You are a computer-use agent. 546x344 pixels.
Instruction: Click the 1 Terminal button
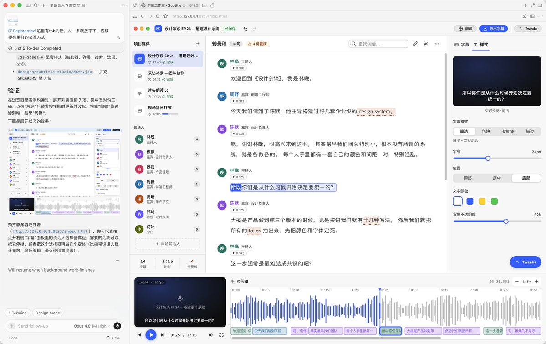18,313
